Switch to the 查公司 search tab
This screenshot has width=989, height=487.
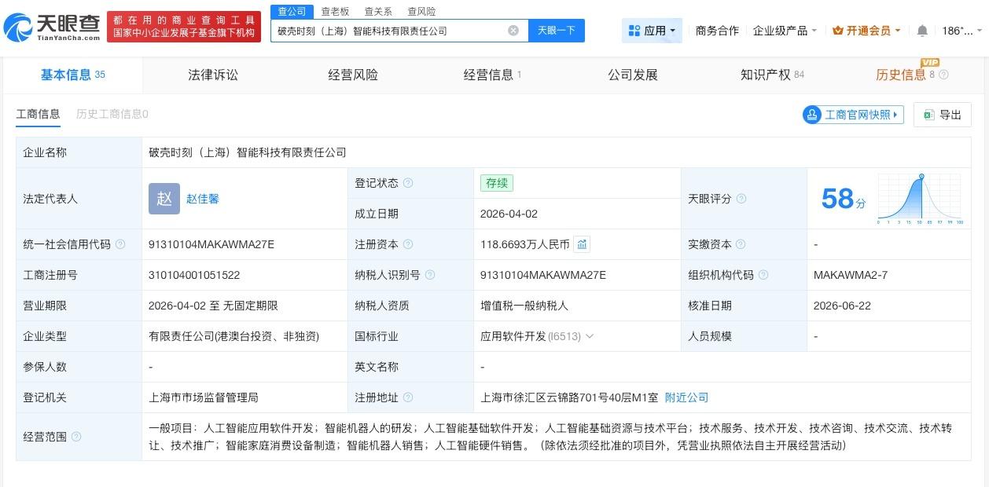click(292, 11)
